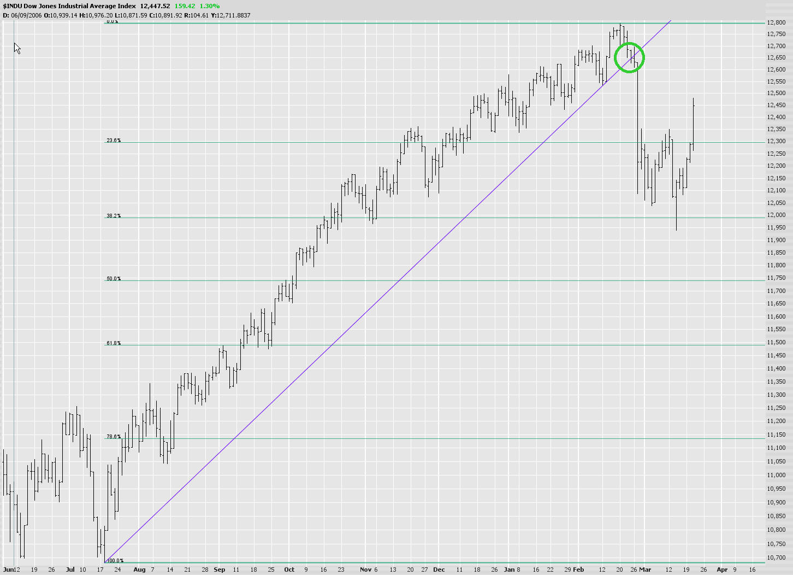This screenshot has height=575, width=793.
Task: Select the 100.0% Fibonacci level label
Action: [x=115, y=561]
